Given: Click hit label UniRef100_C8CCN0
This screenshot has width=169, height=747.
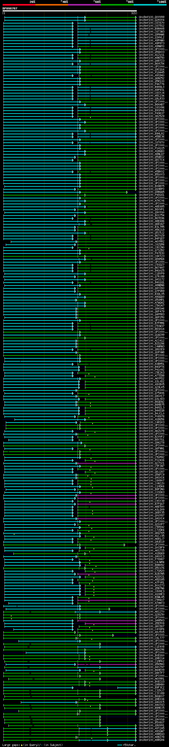Looking at the screenshot, I should [152, 247].
